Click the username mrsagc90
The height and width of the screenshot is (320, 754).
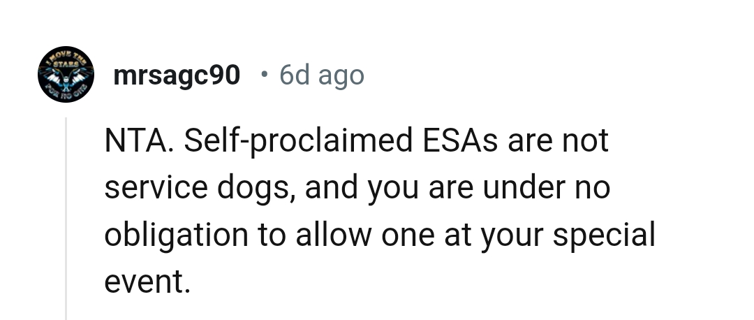177,75
